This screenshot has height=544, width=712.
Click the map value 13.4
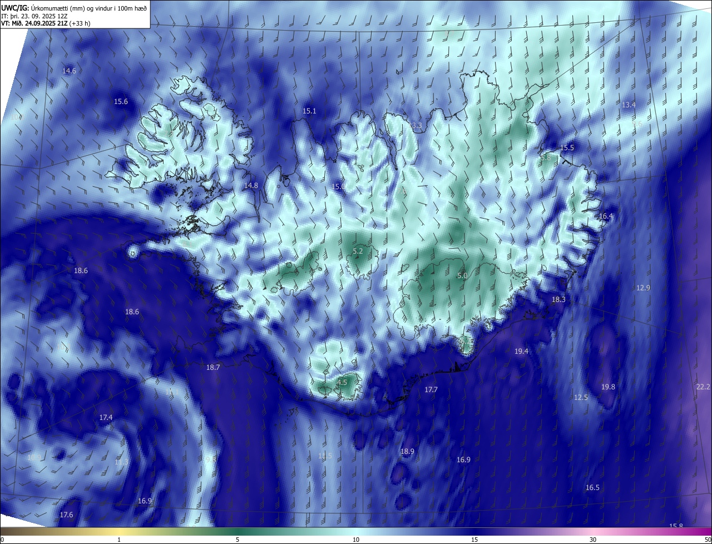[x=629, y=105]
